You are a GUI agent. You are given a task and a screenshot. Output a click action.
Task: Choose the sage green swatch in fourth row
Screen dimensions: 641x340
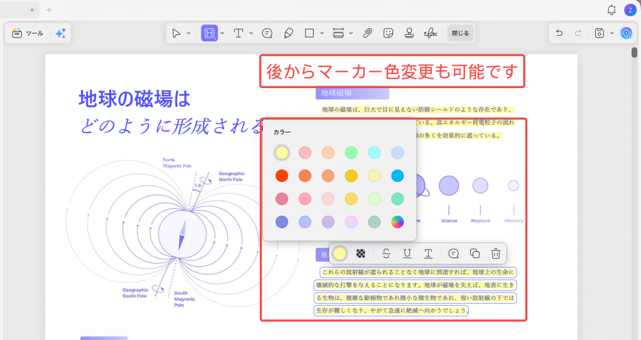click(x=374, y=222)
